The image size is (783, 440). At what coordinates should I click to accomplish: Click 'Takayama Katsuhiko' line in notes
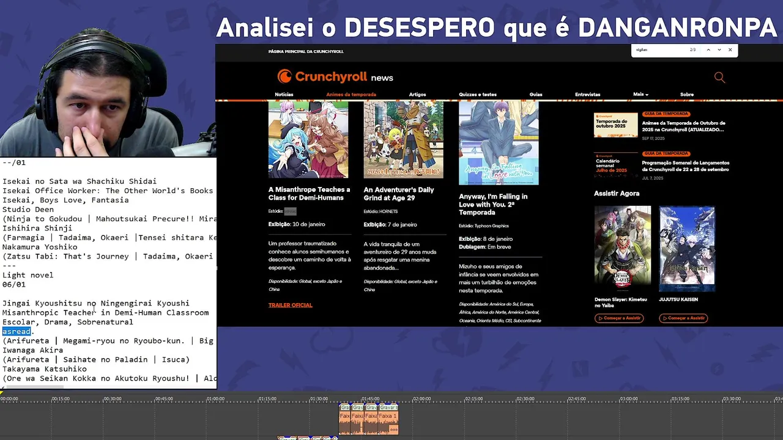tap(45, 369)
